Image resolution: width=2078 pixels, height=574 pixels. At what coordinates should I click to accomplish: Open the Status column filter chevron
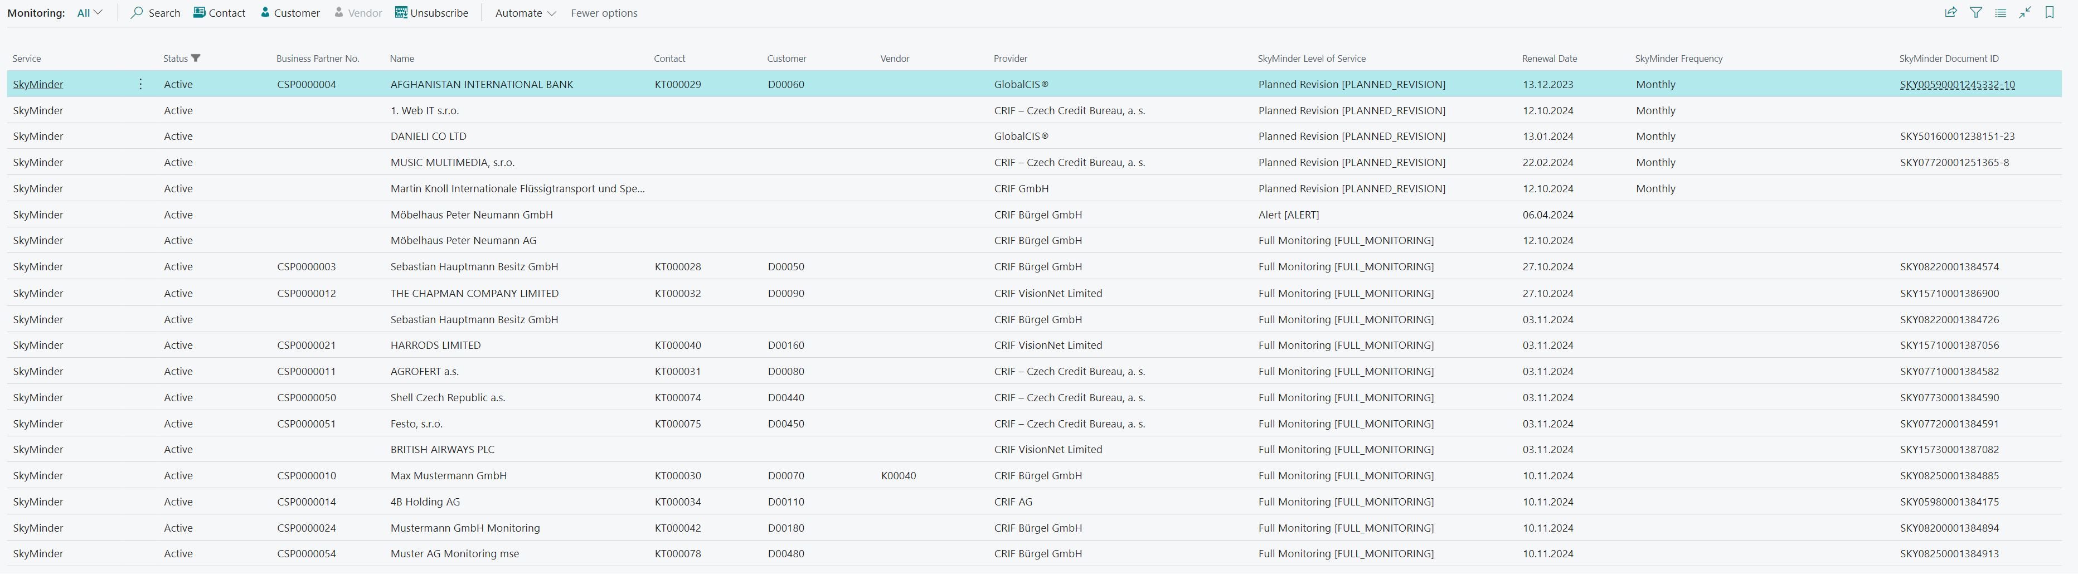click(x=196, y=58)
